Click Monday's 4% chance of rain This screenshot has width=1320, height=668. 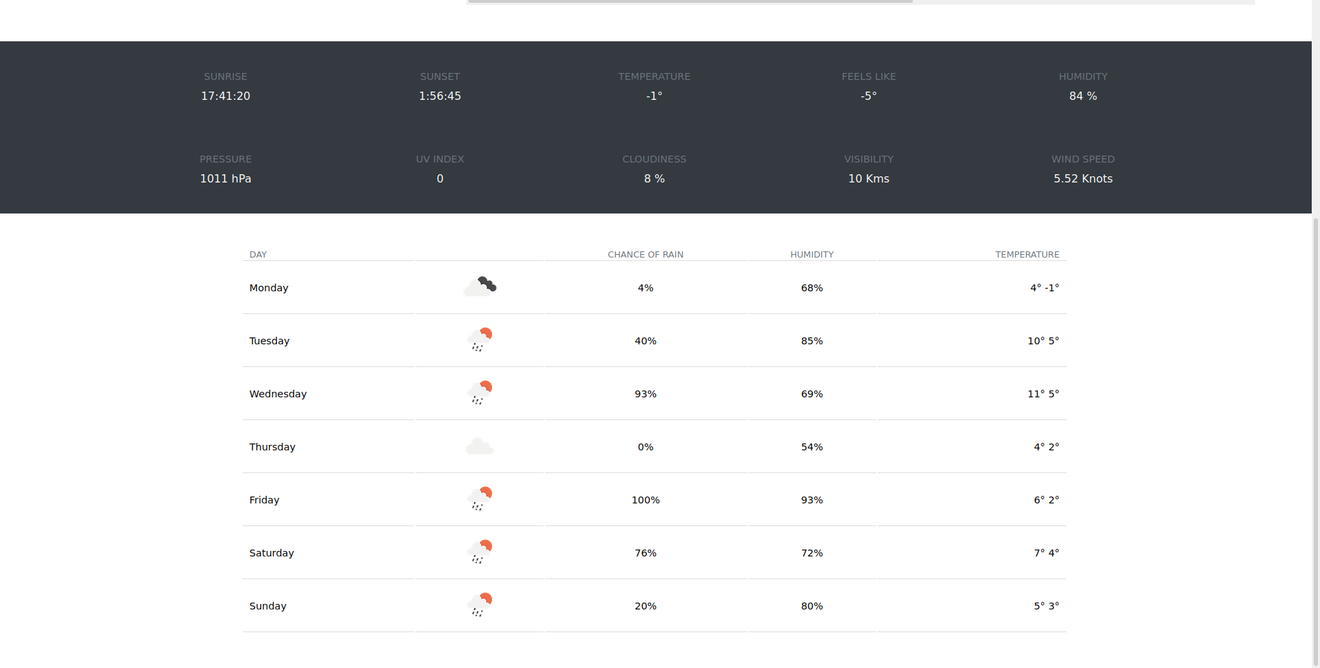coord(646,288)
